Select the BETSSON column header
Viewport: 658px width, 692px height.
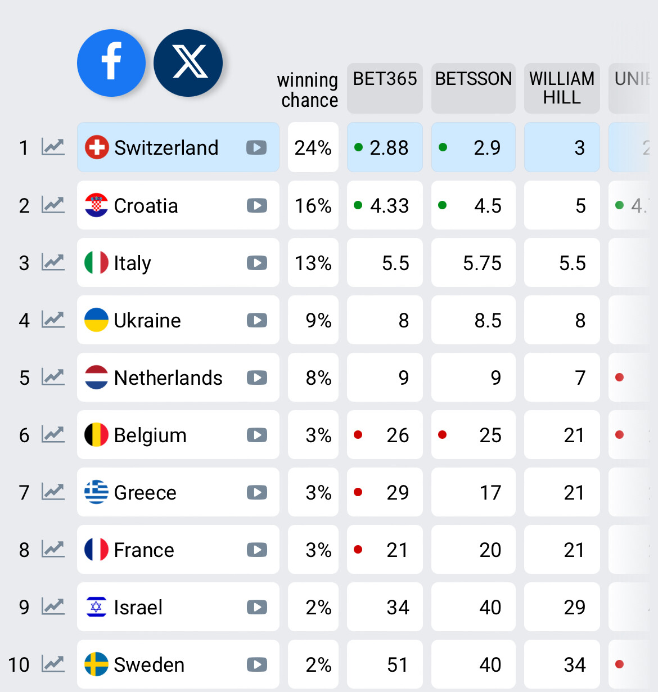point(473,88)
